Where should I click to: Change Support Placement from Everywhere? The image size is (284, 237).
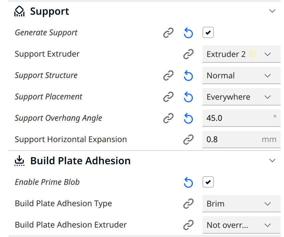[241, 97]
